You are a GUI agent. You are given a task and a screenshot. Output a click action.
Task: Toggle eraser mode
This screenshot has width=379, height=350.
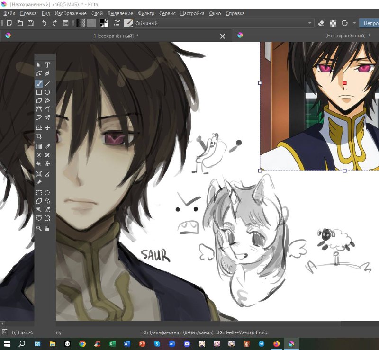point(321,23)
